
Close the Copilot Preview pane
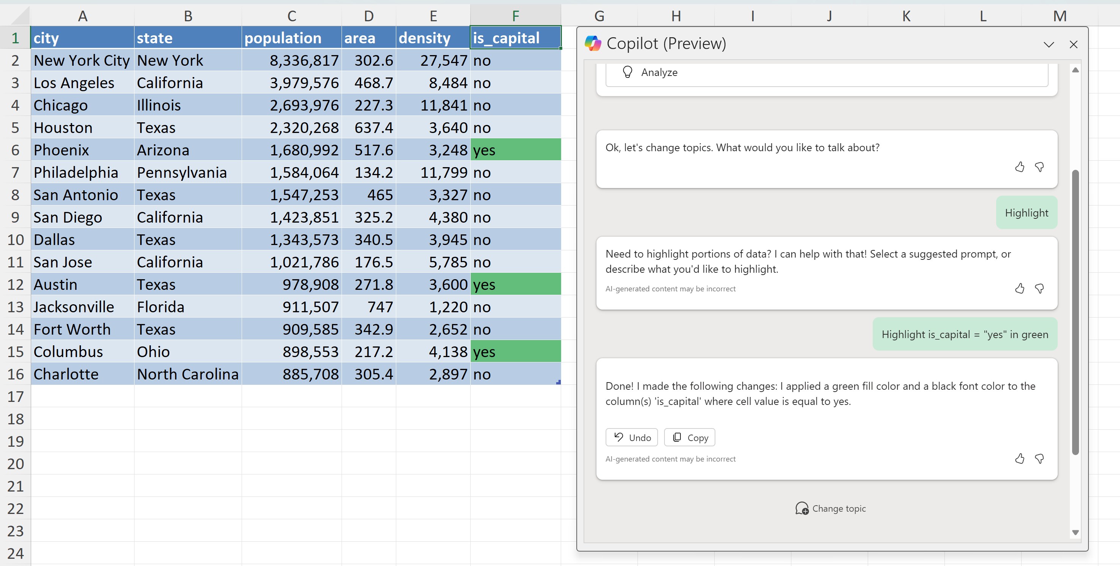tap(1074, 44)
